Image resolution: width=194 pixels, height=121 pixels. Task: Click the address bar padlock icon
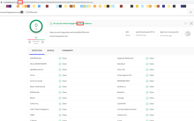(x=1, y=2)
